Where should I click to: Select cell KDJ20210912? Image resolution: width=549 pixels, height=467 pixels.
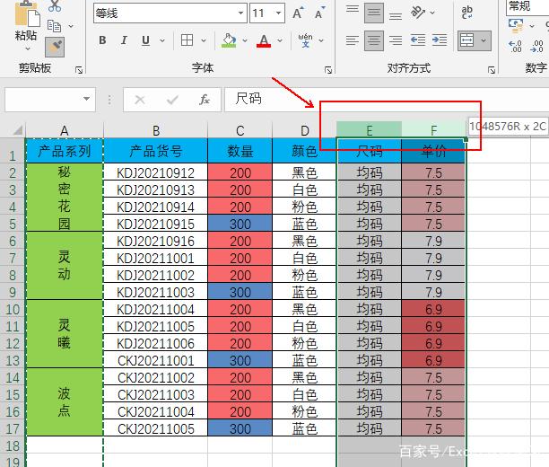point(155,172)
